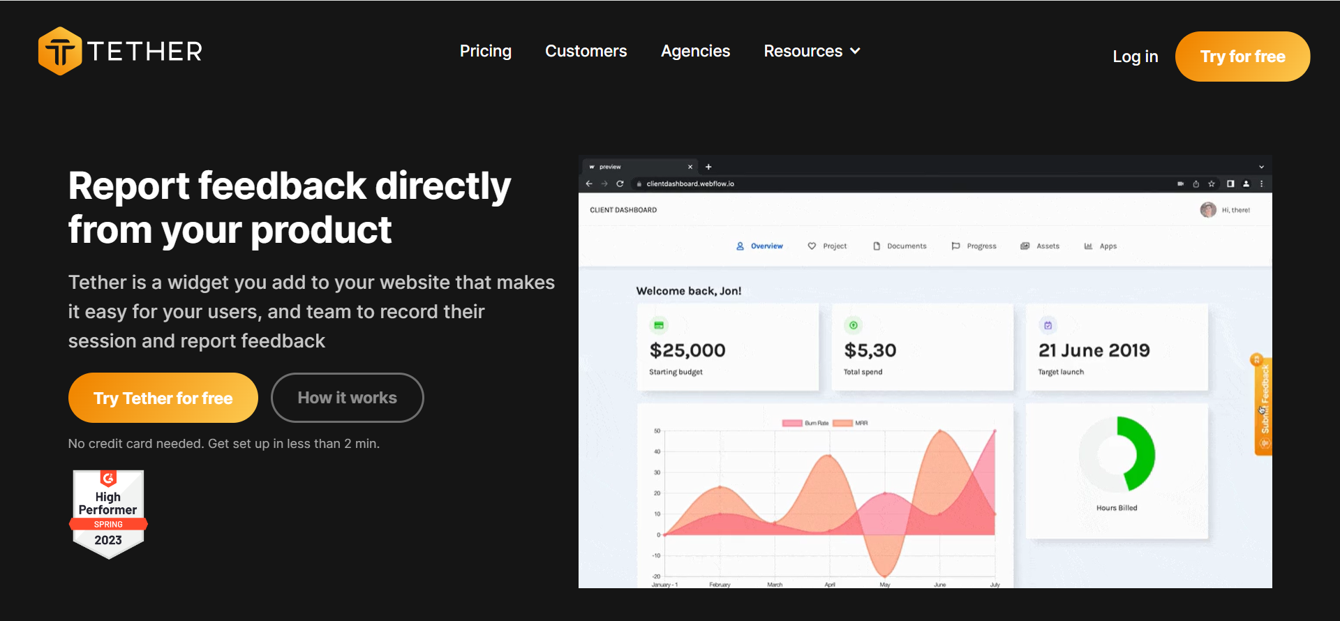Screen dimensions: 1340x621
Task: Click the back arrow in preview browser
Action: (x=589, y=184)
